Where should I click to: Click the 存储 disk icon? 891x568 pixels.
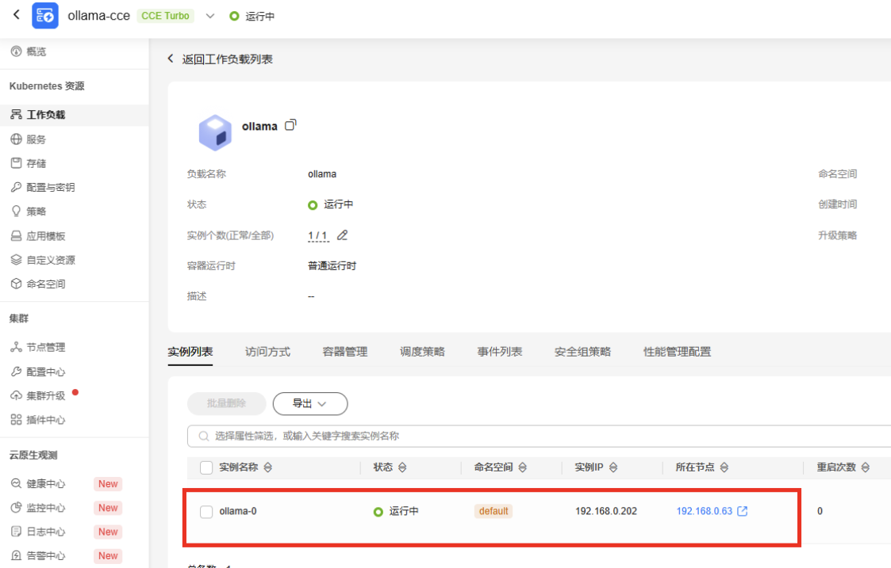pyautogui.click(x=16, y=163)
